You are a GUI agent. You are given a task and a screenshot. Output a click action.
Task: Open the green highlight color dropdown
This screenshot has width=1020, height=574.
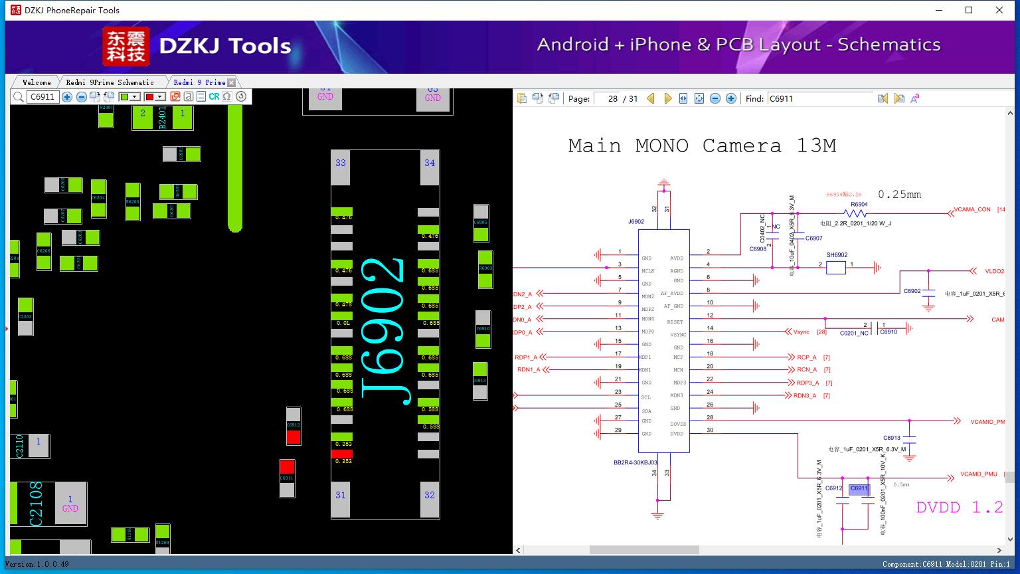pyautogui.click(x=135, y=97)
